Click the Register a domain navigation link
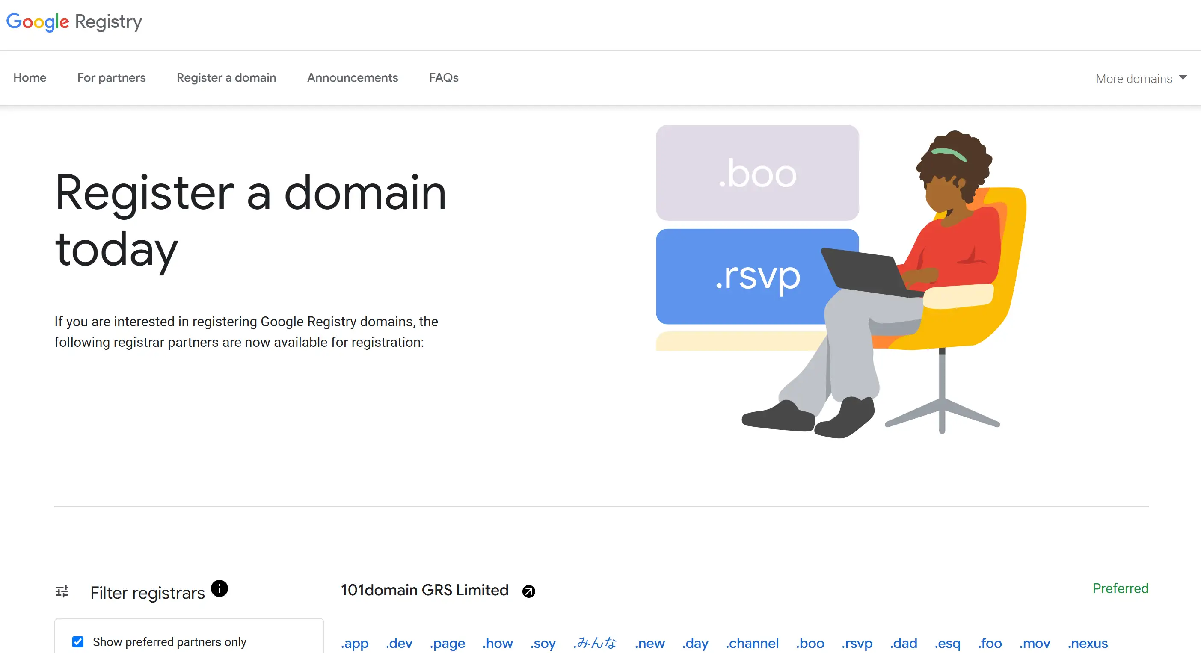Viewport: 1201px width, 653px height. coord(226,78)
